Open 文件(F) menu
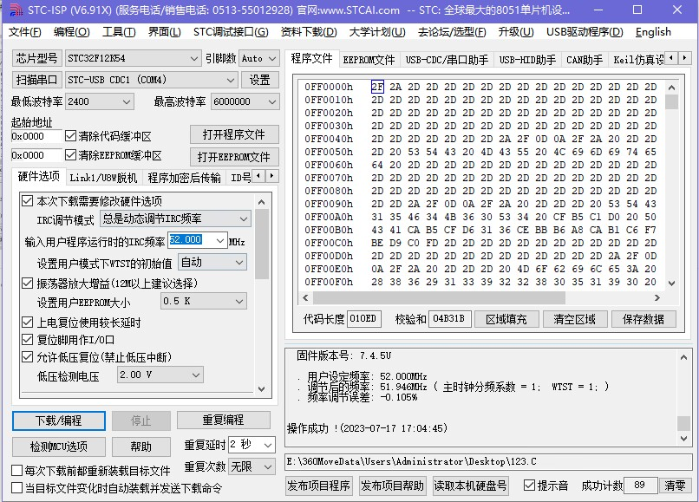This screenshot has height=502, width=699. click(25, 32)
